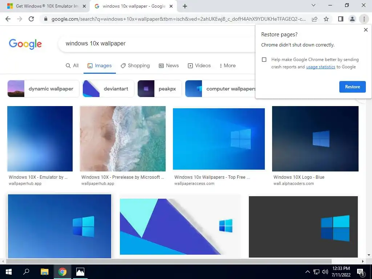This screenshot has width=372, height=279.
Task: Click the horizontal scrollbar thumb
Action: 169,261
